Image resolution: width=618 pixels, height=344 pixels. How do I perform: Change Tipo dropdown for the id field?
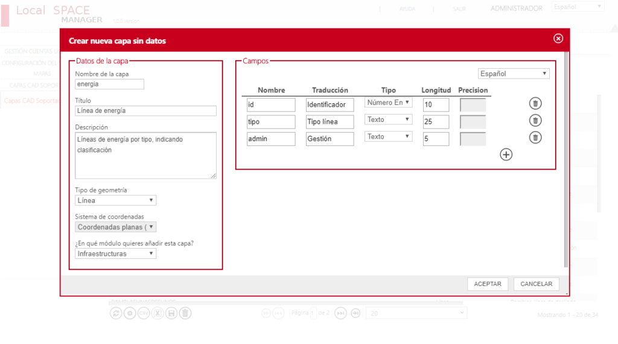388,103
